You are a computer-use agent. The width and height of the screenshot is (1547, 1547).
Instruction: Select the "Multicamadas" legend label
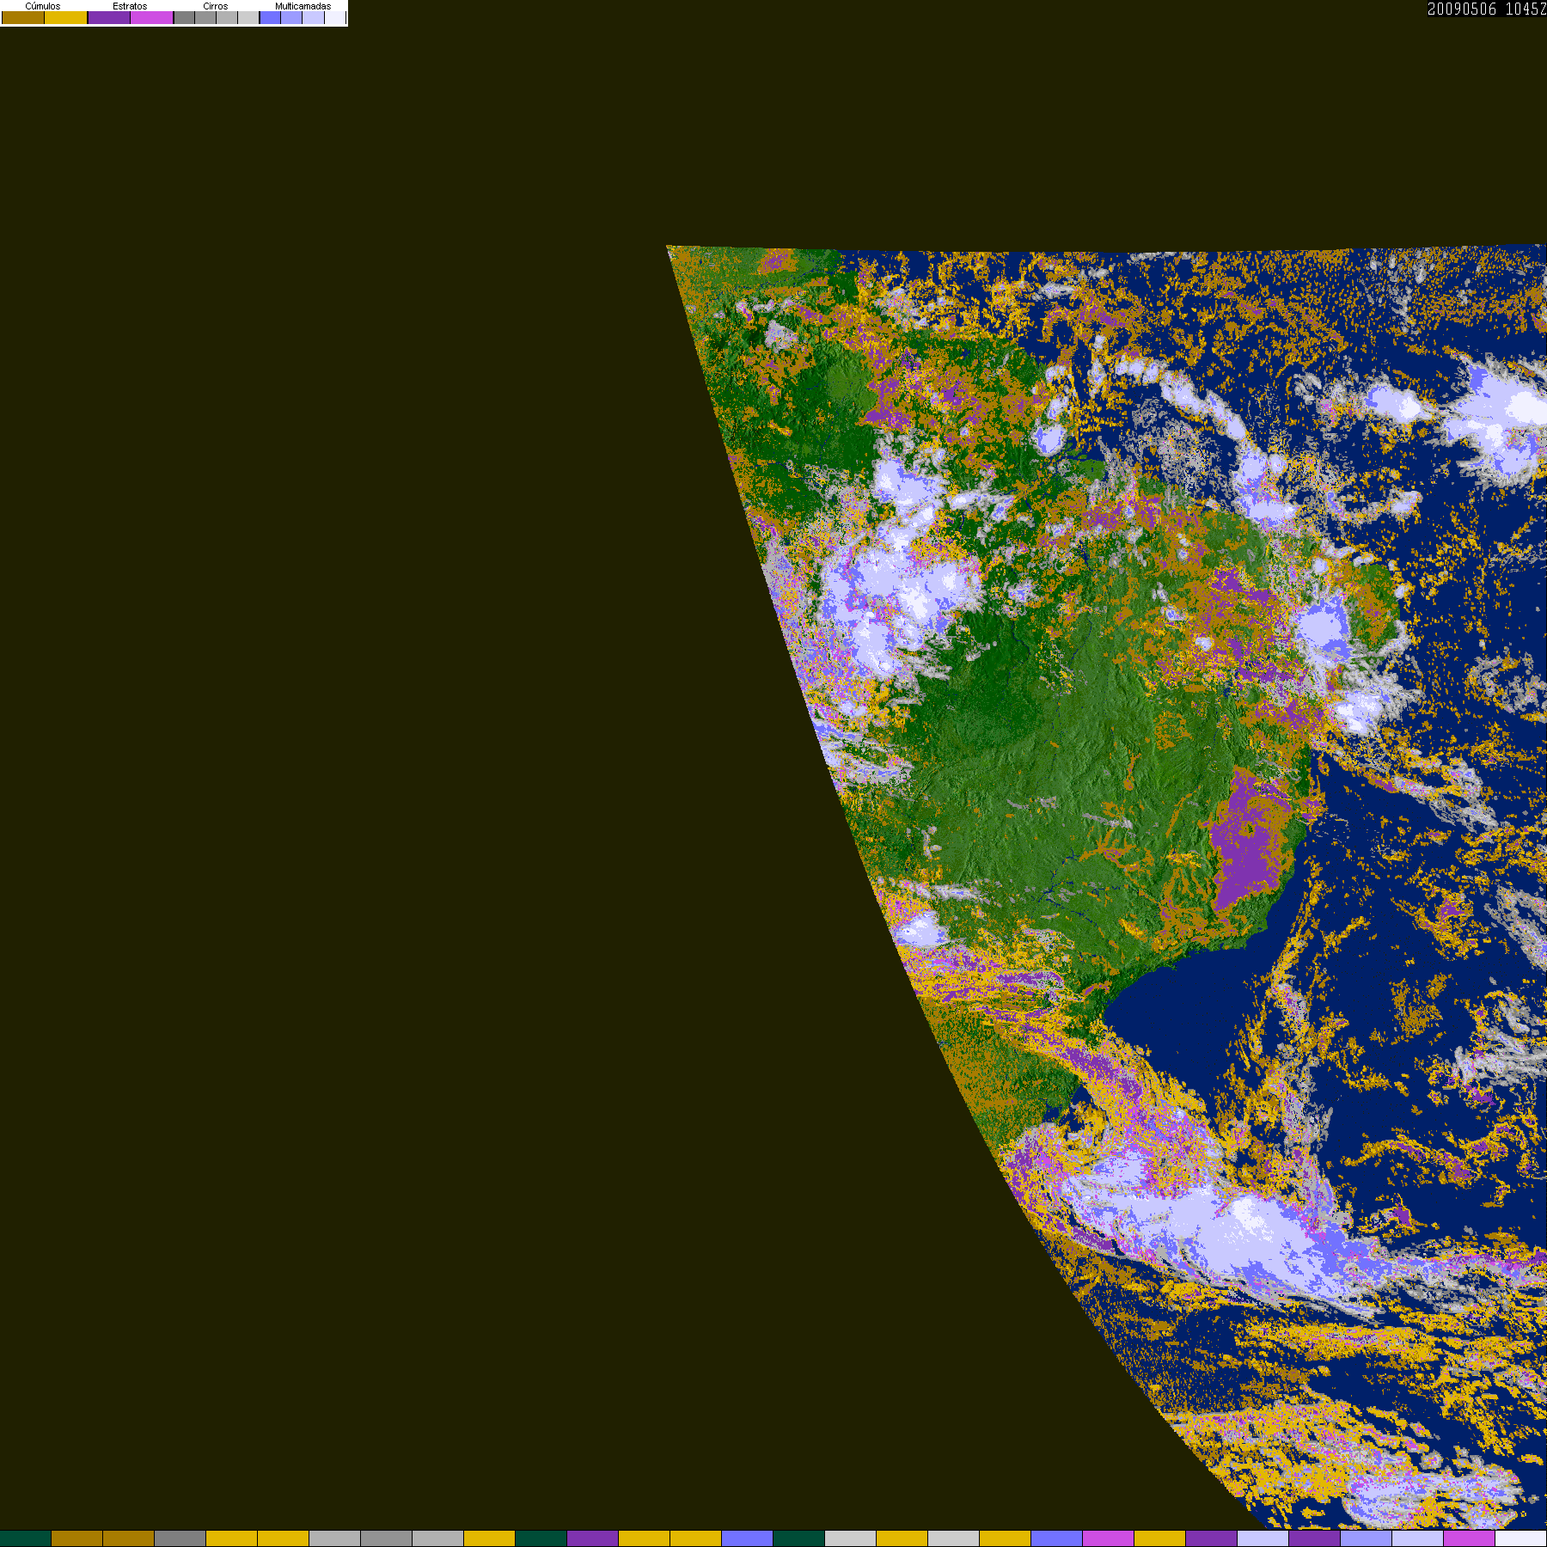click(x=303, y=6)
